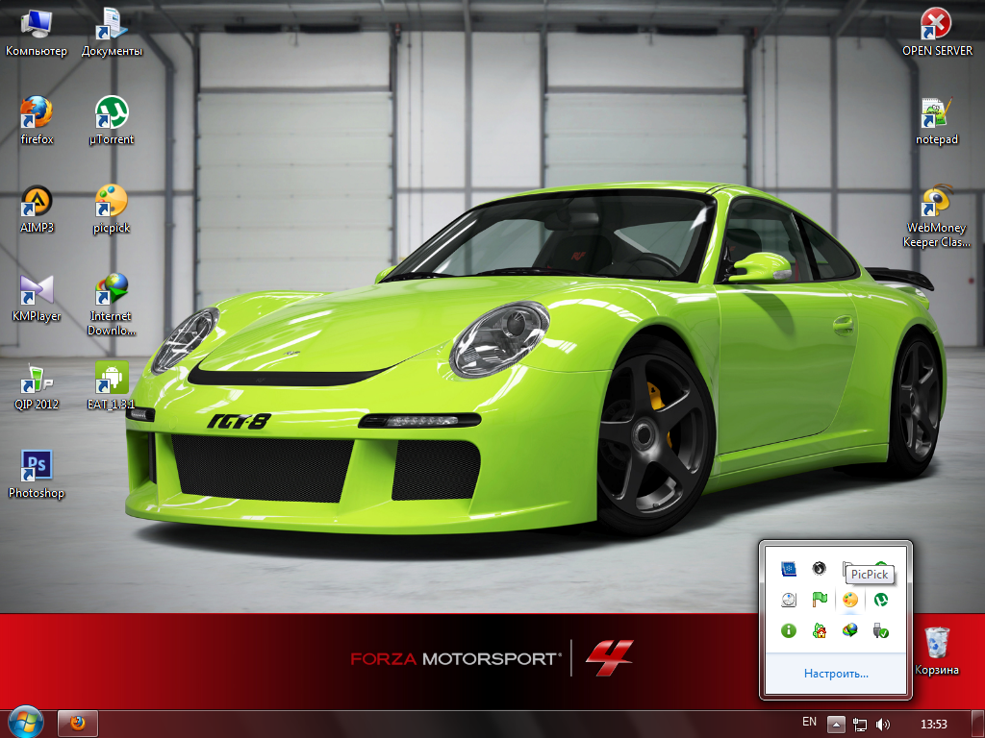The image size is (985, 738).
Task: Select the OPEN SERVER desktop shortcut
Action: 936,26
